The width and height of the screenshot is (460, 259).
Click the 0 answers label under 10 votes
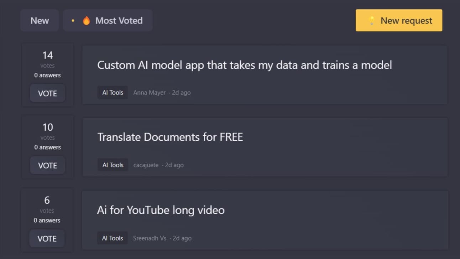tap(47, 147)
